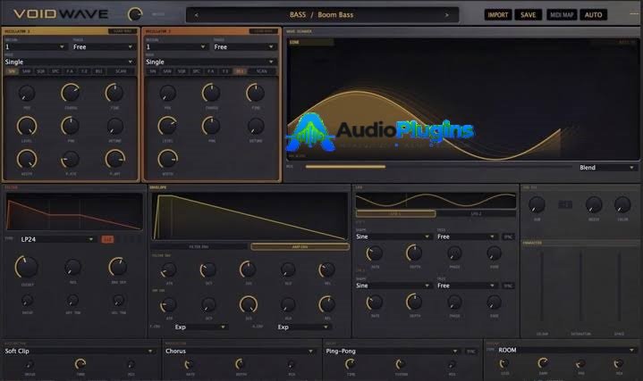Switch to the LFO 1 tab
Image resolution: width=643 pixels, height=381 pixels.
pos(395,213)
